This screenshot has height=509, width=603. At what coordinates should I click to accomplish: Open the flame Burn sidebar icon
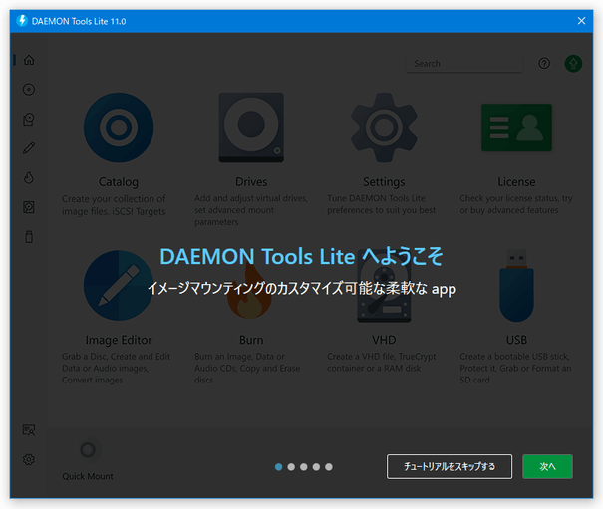click(29, 178)
